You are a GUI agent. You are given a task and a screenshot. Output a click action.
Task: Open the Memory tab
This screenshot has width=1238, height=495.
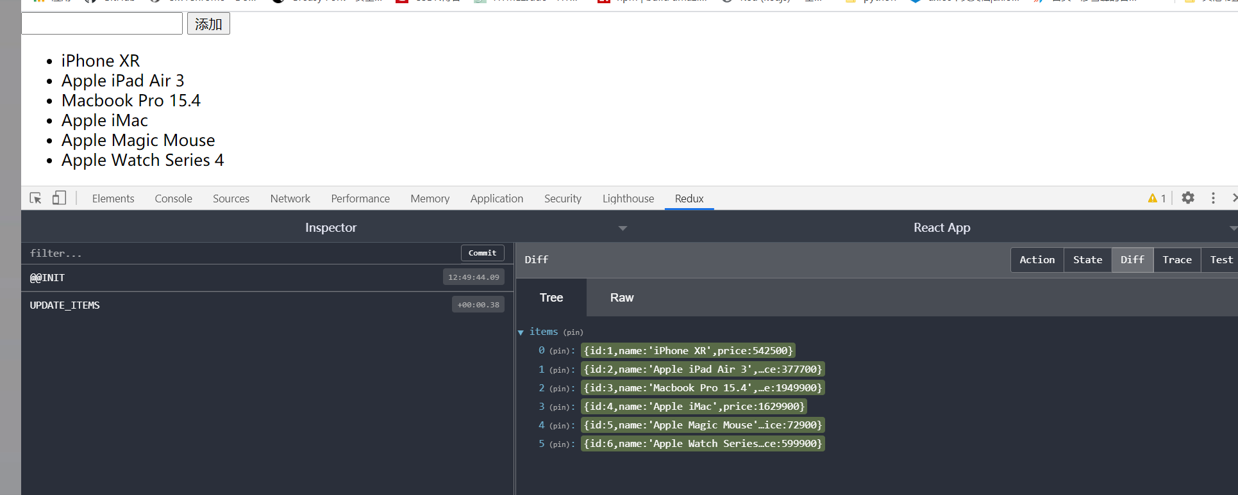point(430,199)
